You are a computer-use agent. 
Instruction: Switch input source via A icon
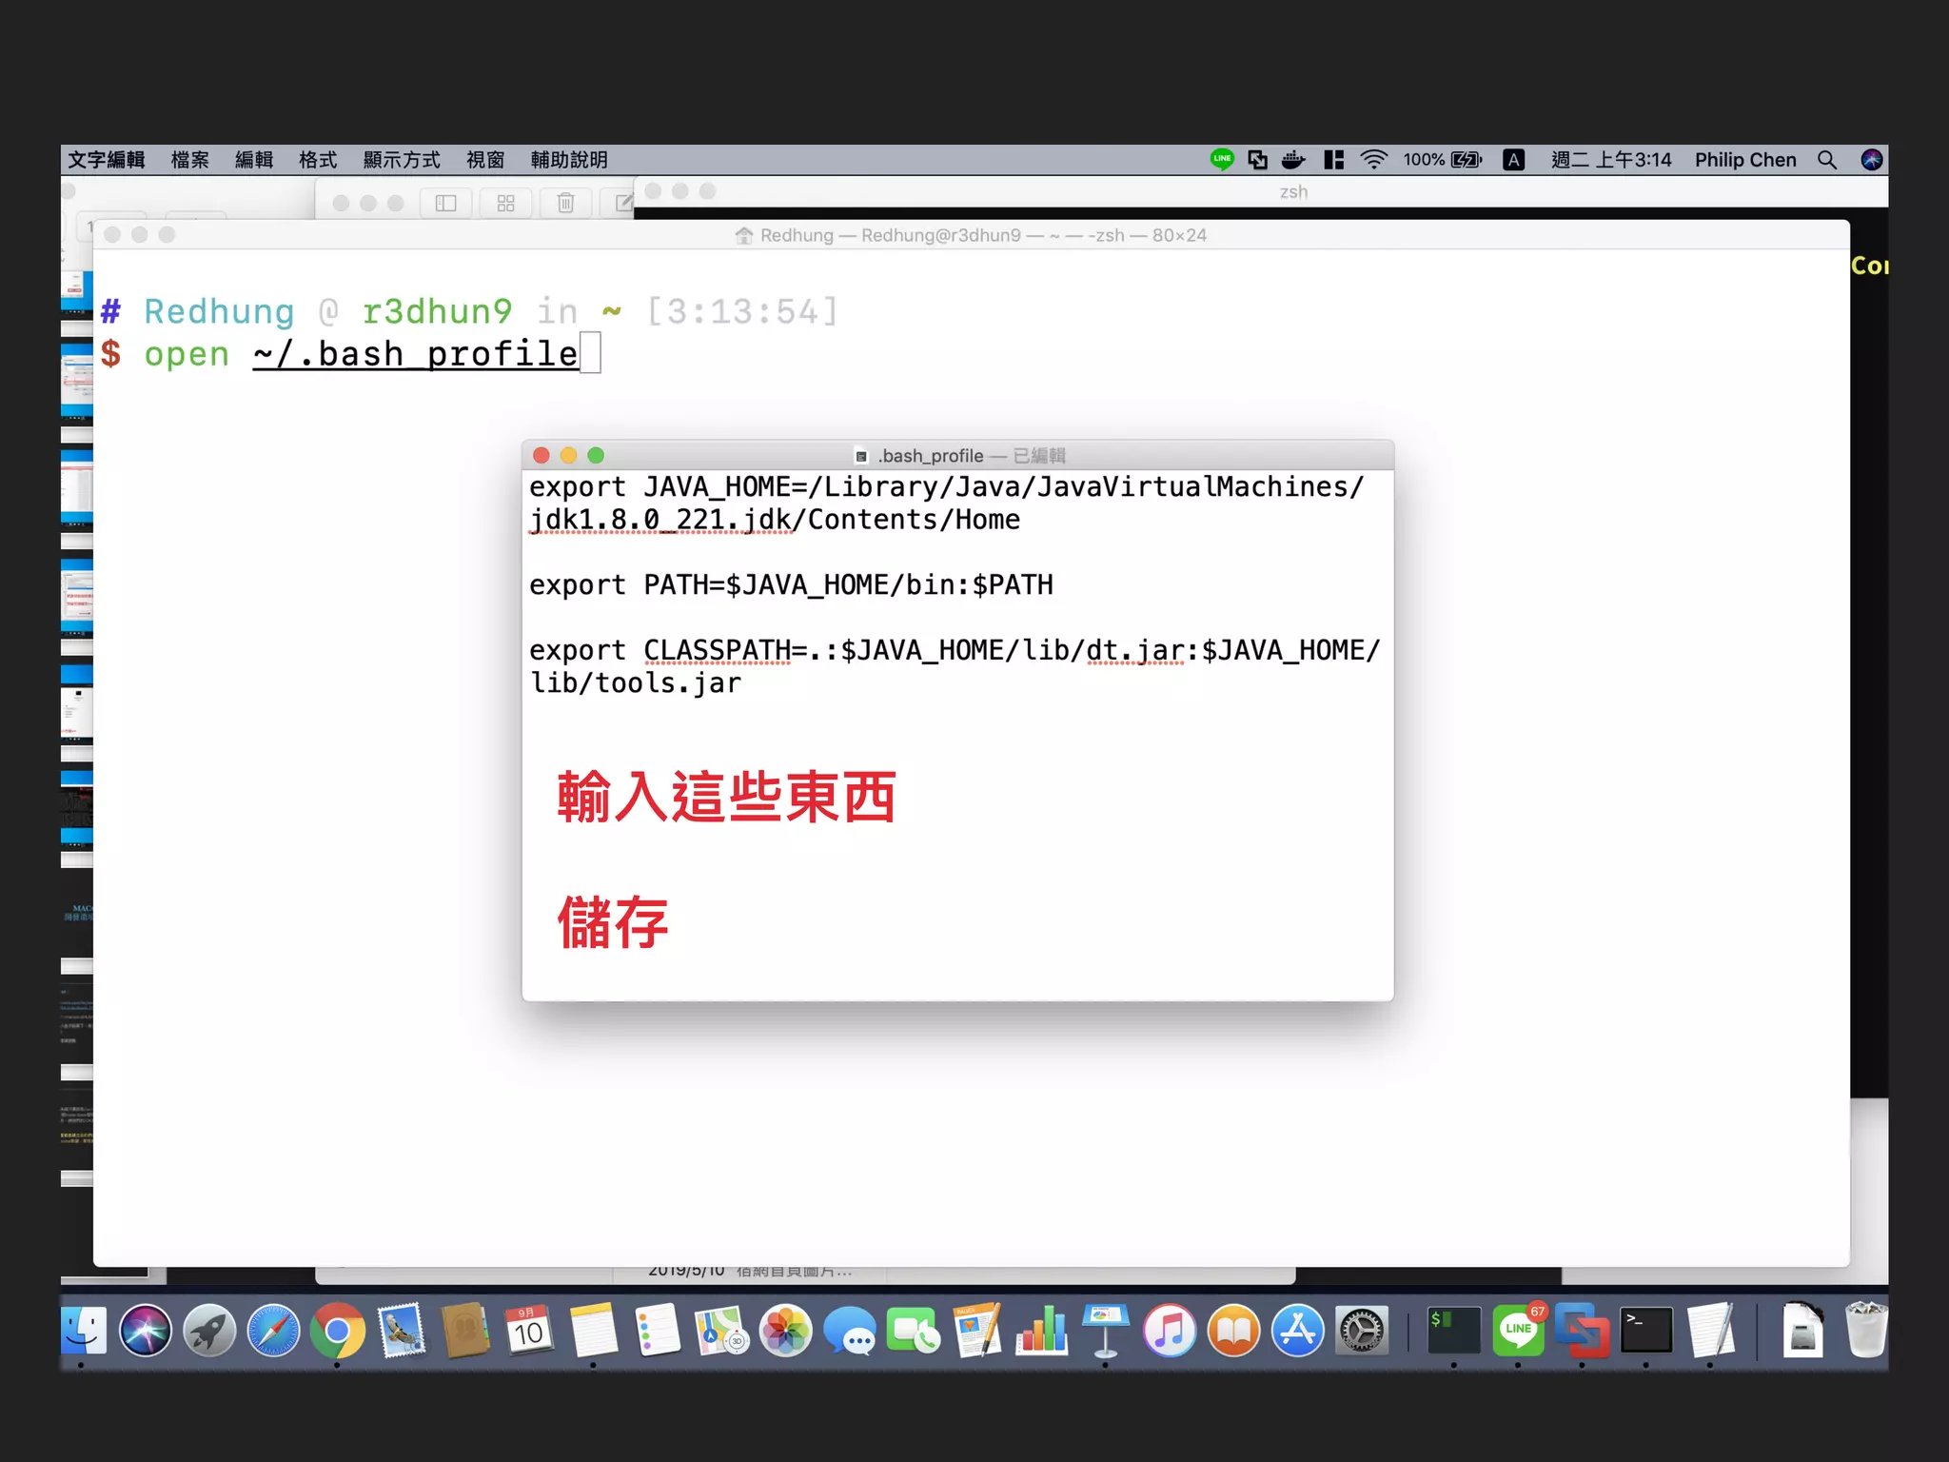click(x=1513, y=160)
